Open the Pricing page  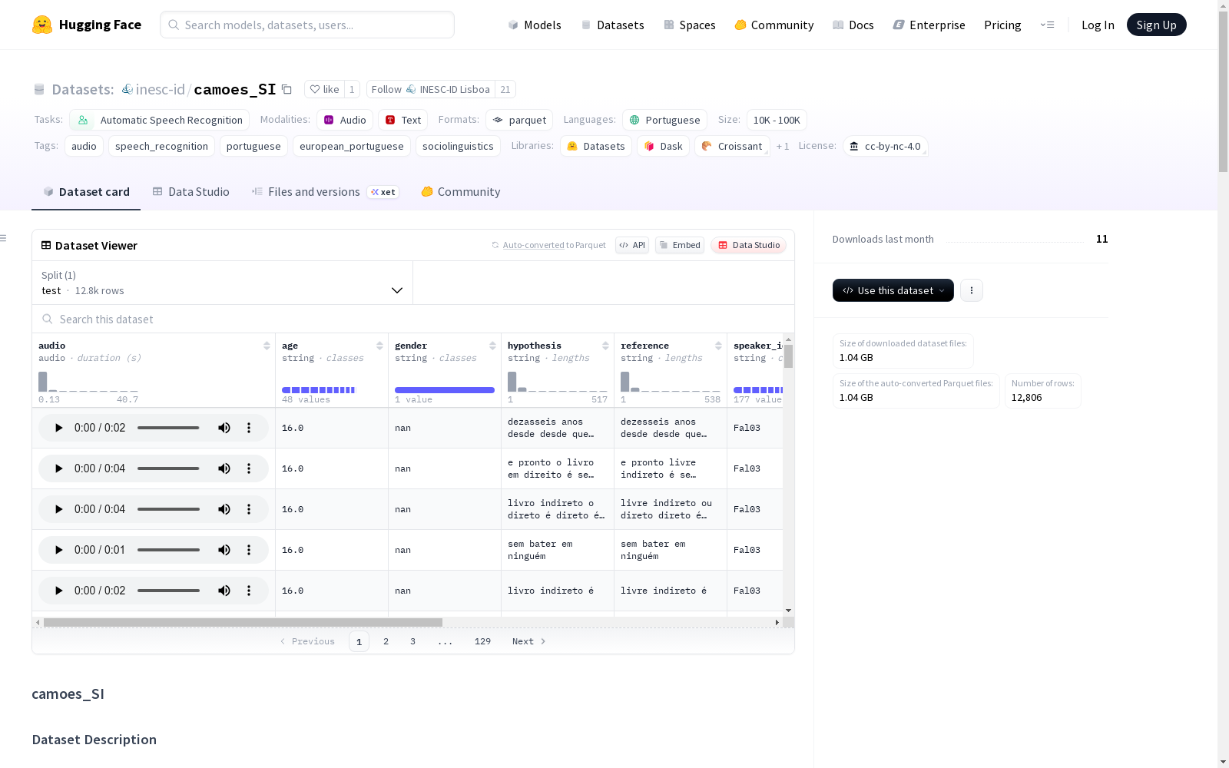1002,25
